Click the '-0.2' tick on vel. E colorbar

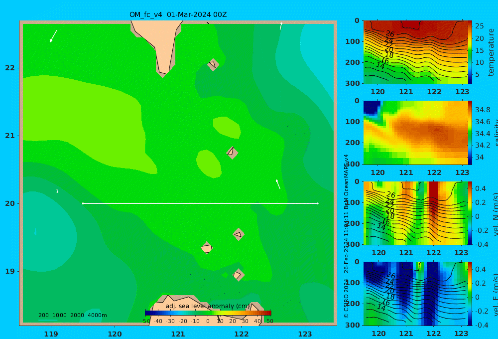(x=482, y=311)
